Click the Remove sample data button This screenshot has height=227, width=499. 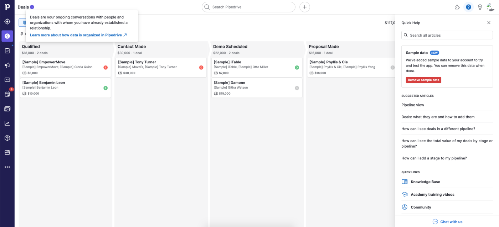click(423, 80)
